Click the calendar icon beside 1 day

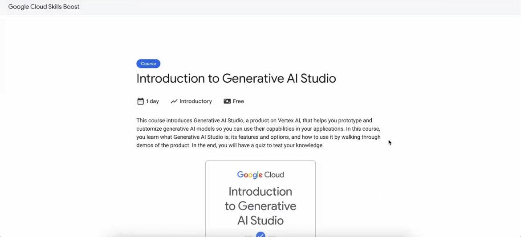tap(140, 101)
